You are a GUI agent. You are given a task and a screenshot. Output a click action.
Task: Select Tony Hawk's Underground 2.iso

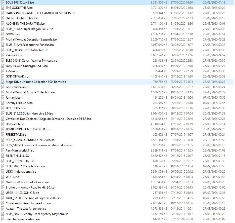(x=27, y=66)
